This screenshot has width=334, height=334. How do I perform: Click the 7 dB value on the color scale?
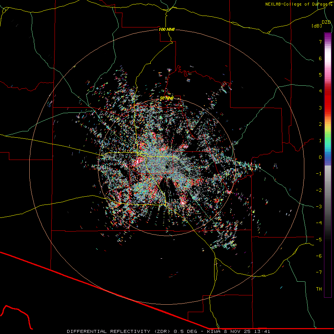click(x=320, y=42)
